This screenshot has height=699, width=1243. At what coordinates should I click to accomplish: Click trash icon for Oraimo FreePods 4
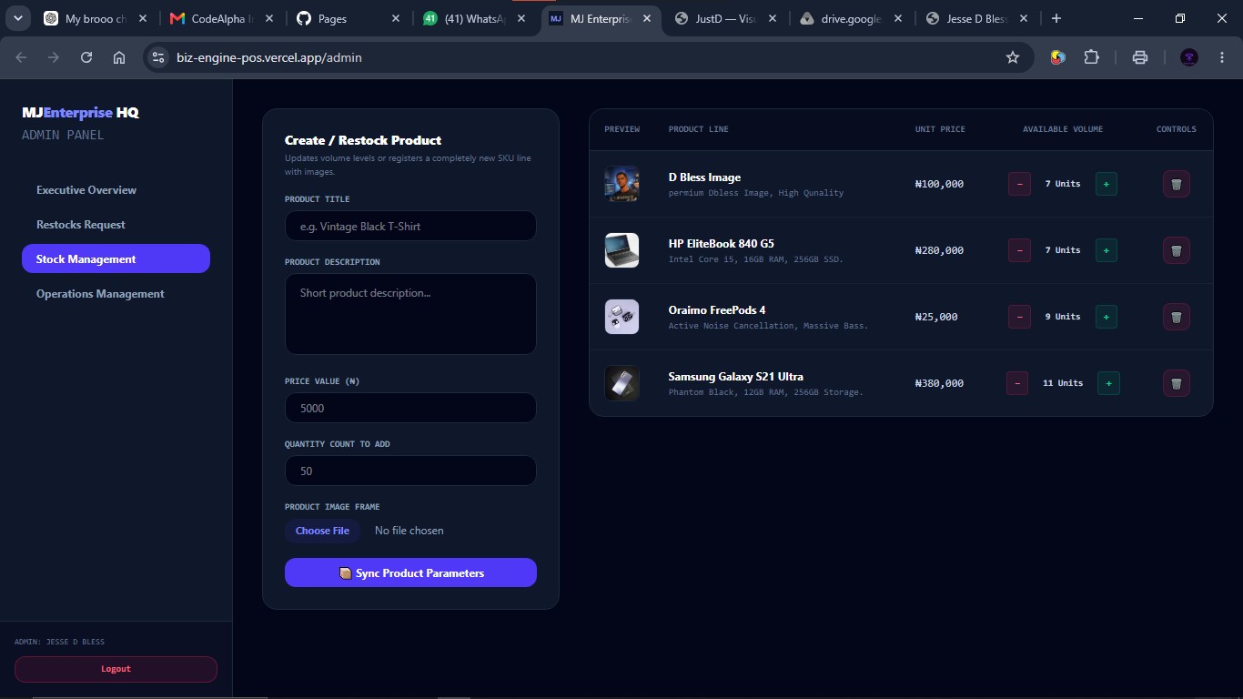click(1176, 317)
